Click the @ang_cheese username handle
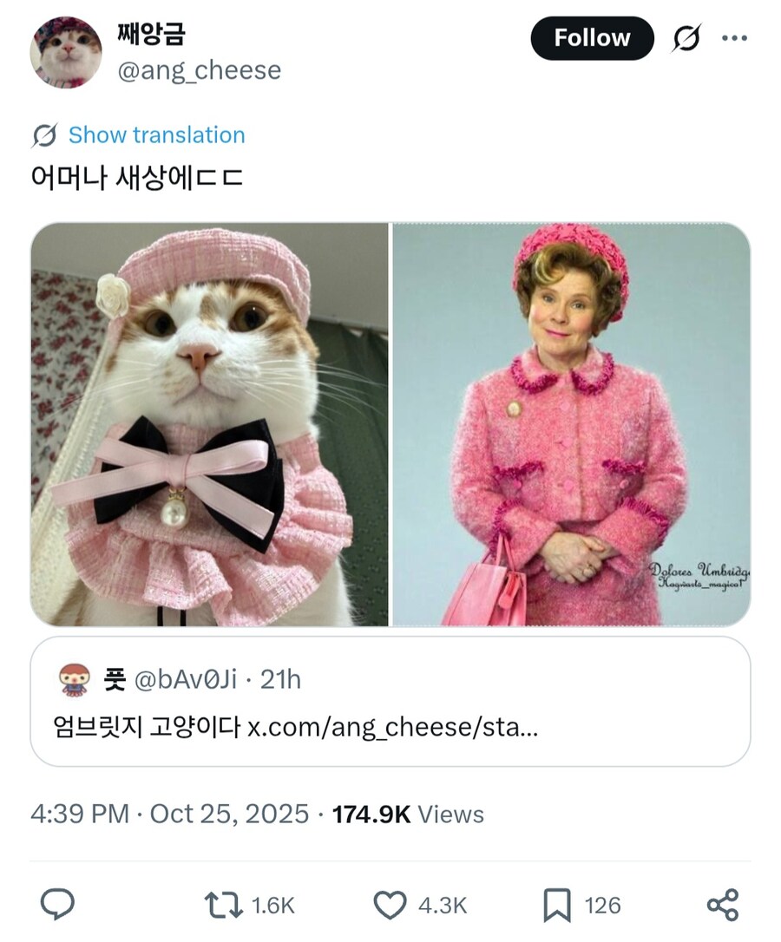Screen dimensions: 781x942 click(x=199, y=70)
